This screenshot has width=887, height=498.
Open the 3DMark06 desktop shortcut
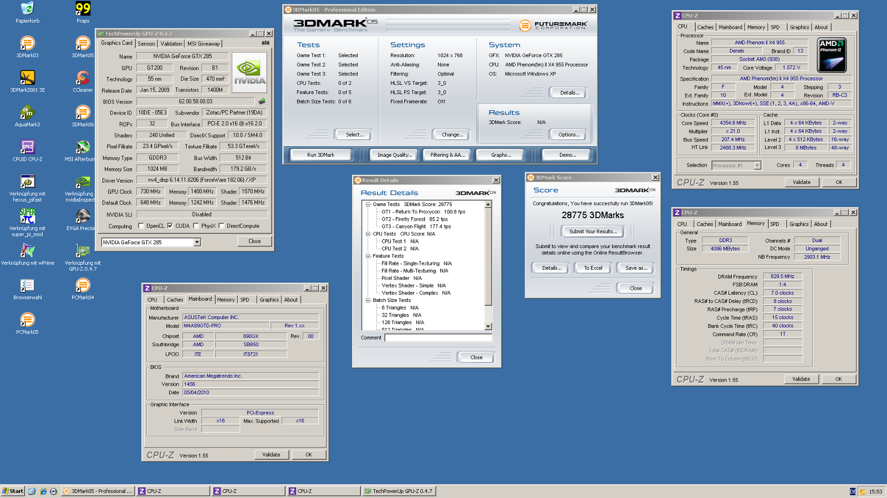(x=83, y=112)
